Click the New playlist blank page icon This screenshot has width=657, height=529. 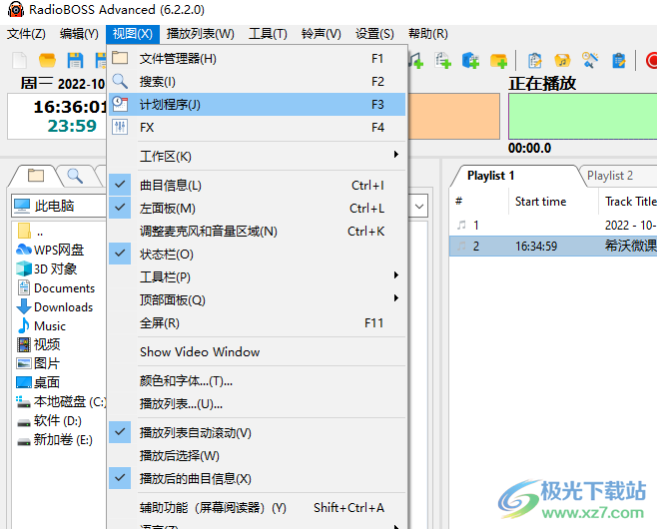pos(19,60)
